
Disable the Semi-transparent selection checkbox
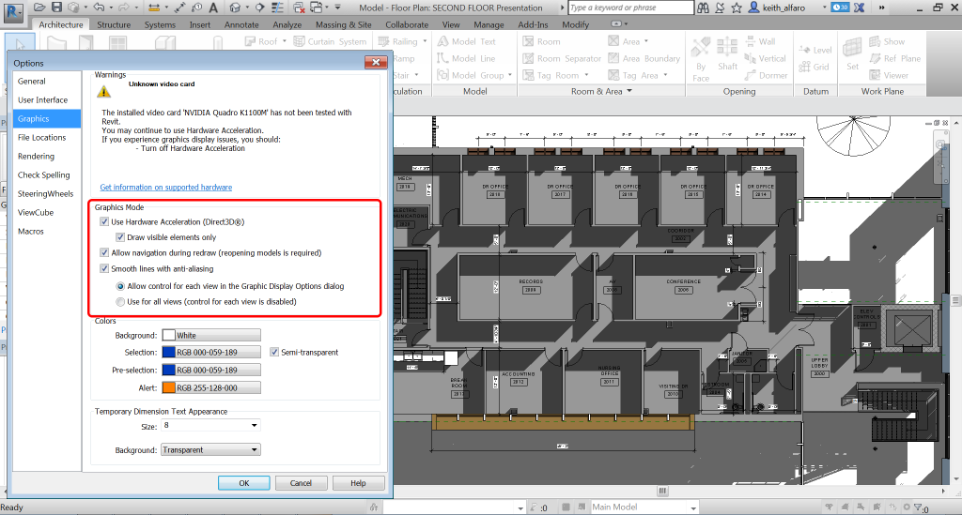point(274,353)
